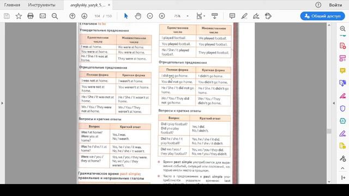
Task: Click the collapse panel arrow at bottom right
Action: click(343, 177)
